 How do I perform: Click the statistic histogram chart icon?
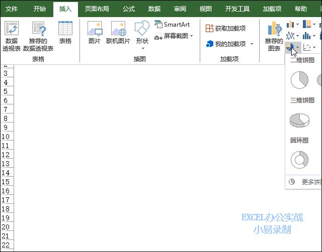click(x=306, y=36)
